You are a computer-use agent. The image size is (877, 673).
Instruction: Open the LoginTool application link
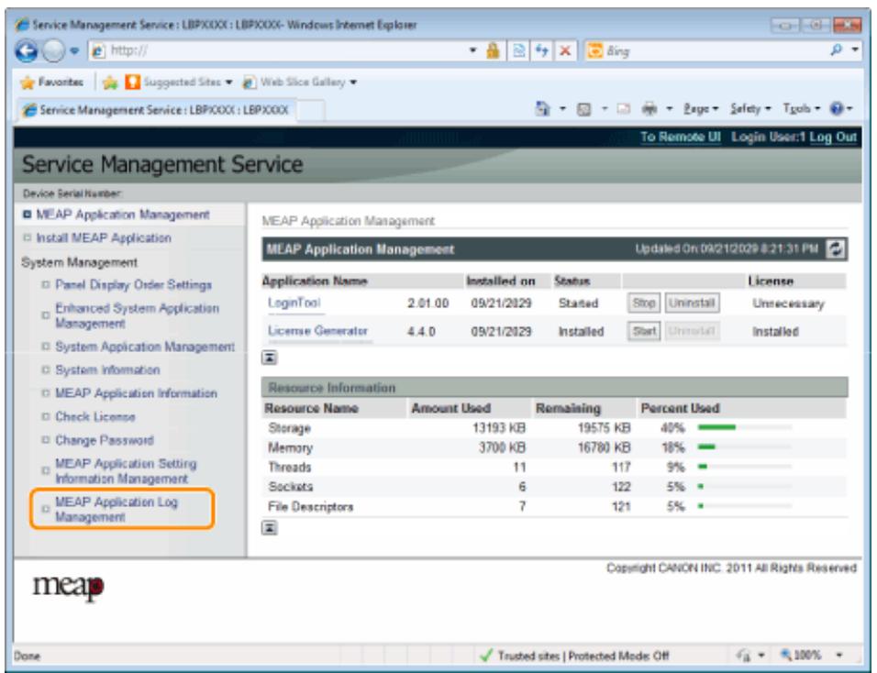[294, 303]
